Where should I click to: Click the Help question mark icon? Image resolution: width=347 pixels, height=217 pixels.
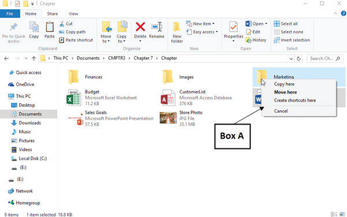[x=344, y=13]
